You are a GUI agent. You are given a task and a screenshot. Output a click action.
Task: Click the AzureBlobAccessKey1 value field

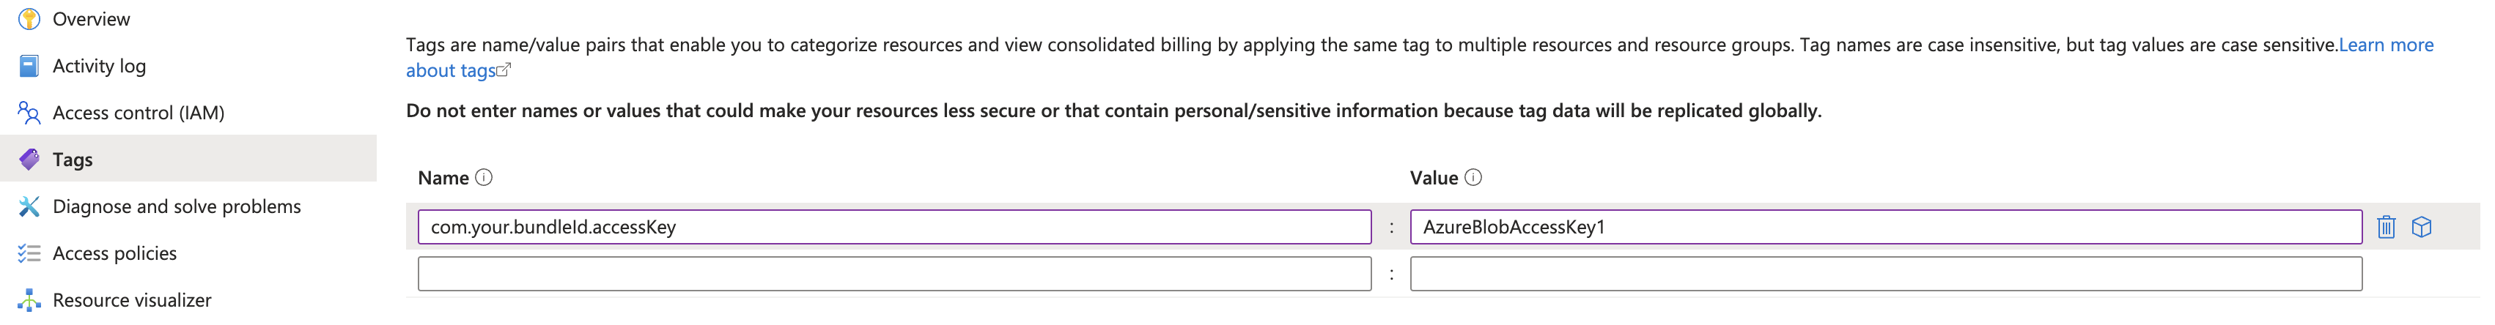coord(1886,226)
